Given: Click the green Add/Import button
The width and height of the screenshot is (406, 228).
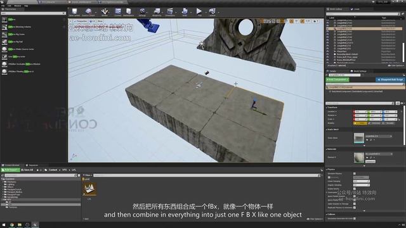Looking at the screenshot, I should (x=10, y=170).
